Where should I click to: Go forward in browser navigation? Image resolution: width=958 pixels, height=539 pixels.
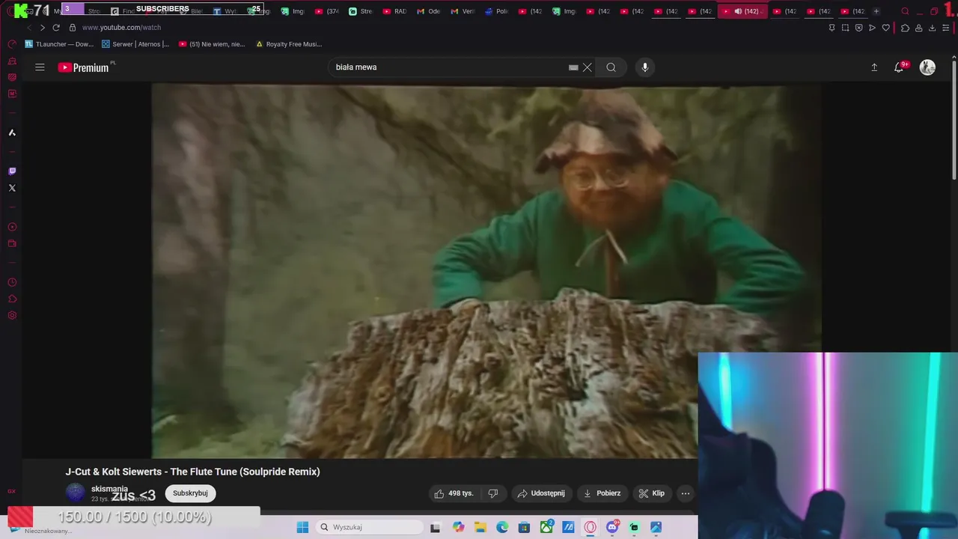(42, 28)
